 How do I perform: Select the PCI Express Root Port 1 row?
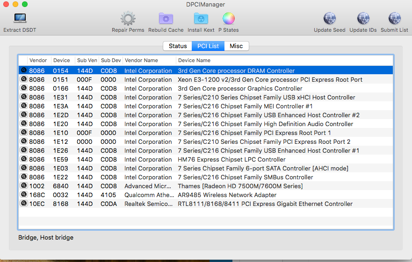coord(206,133)
